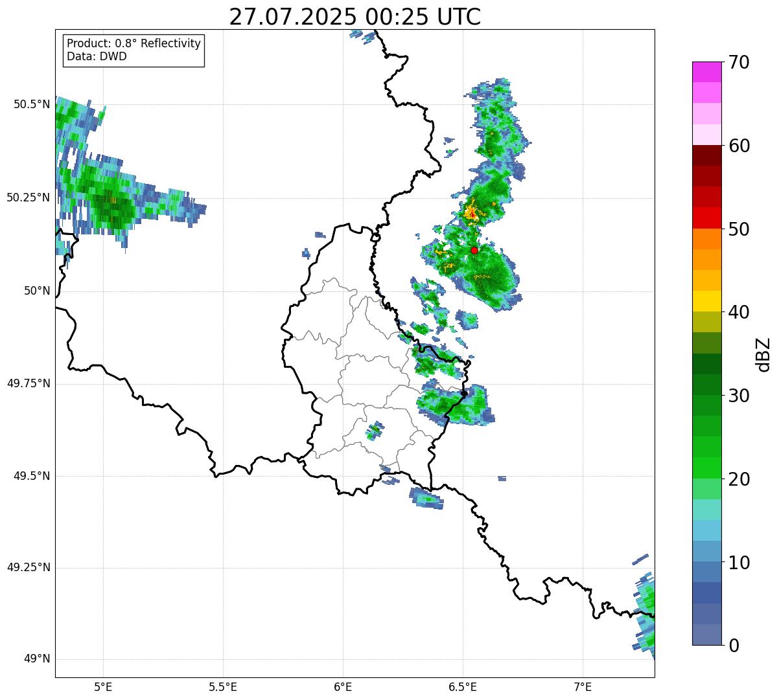Click the 50.25°N latitude label
This screenshot has width=779, height=700.
pos(29,198)
